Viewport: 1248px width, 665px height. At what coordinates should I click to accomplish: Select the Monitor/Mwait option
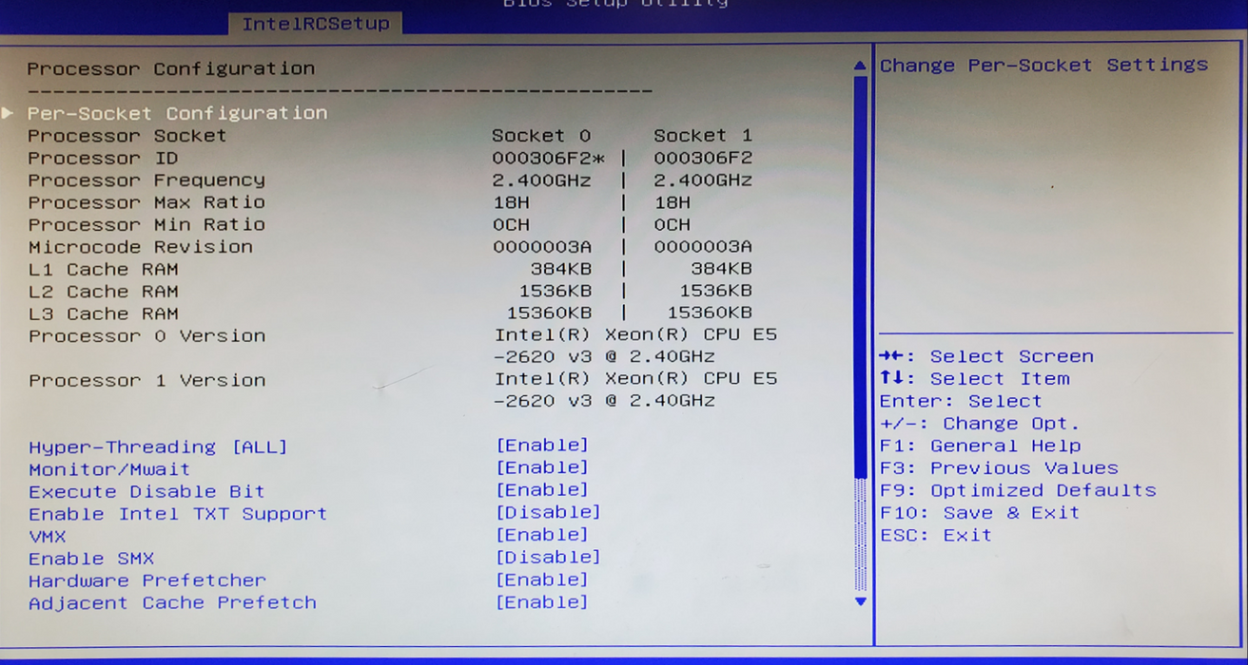click(109, 469)
